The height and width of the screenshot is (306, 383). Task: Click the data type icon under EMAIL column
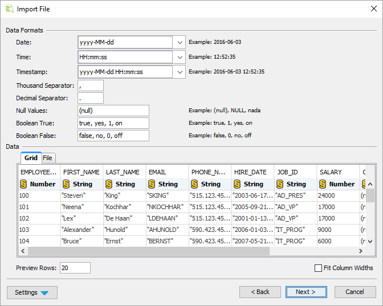click(152, 184)
